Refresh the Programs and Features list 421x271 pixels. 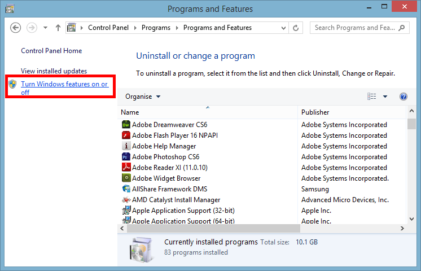tap(296, 28)
